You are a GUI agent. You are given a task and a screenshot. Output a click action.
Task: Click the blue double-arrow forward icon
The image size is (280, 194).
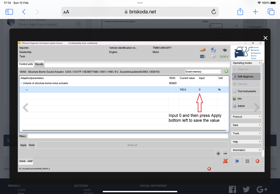(x=237, y=161)
